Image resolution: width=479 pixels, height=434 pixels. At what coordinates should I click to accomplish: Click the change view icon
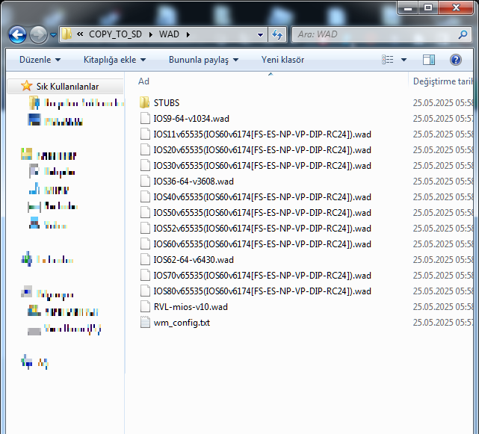388,60
